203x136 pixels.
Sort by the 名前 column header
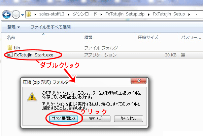pyautogui.click(x=11, y=38)
